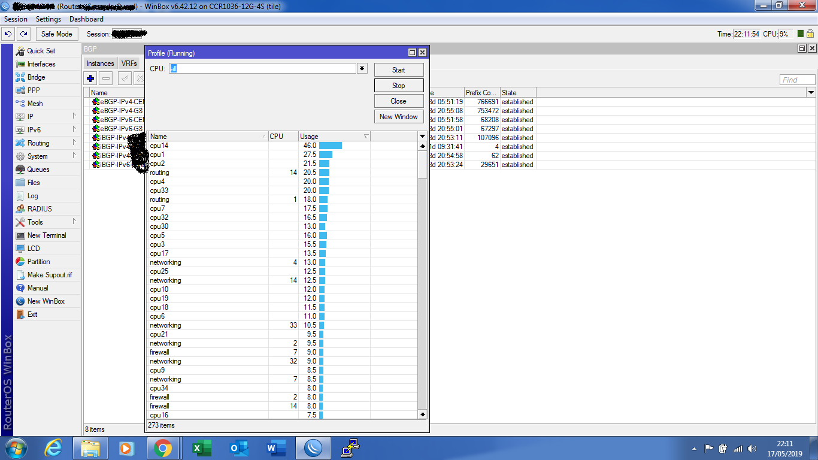The width and height of the screenshot is (818, 460).
Task: Expand the IPv6 submenu
Action: [x=47, y=130]
